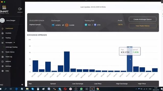The image size is (163, 91).
Task: Open Settings gear in the sidebar
Action: (x=3, y=66)
